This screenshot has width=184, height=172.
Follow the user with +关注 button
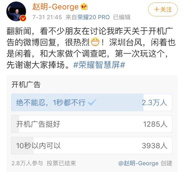click(x=163, y=9)
